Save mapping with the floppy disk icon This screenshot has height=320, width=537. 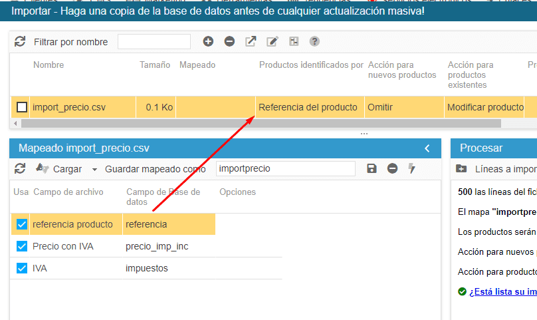(372, 169)
